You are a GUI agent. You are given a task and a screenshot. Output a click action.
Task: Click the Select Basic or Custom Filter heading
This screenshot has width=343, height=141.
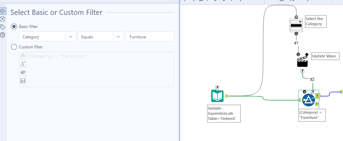(56, 12)
